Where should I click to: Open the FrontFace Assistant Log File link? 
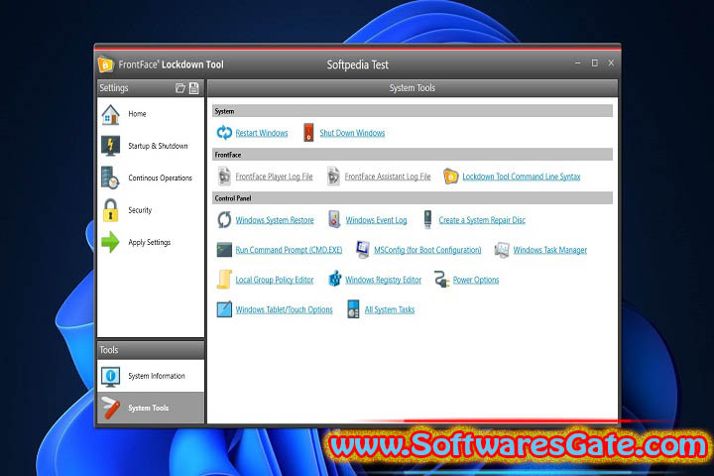click(388, 177)
